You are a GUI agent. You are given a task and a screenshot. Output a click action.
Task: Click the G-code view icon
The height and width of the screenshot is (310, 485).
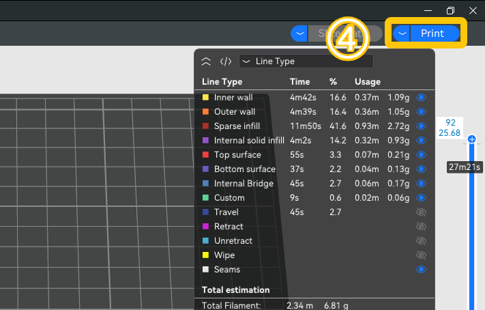click(226, 61)
